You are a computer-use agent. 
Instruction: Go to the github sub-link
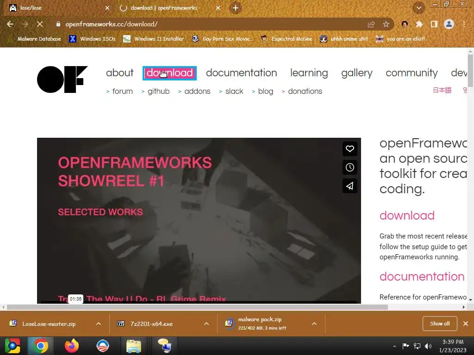coord(158,91)
